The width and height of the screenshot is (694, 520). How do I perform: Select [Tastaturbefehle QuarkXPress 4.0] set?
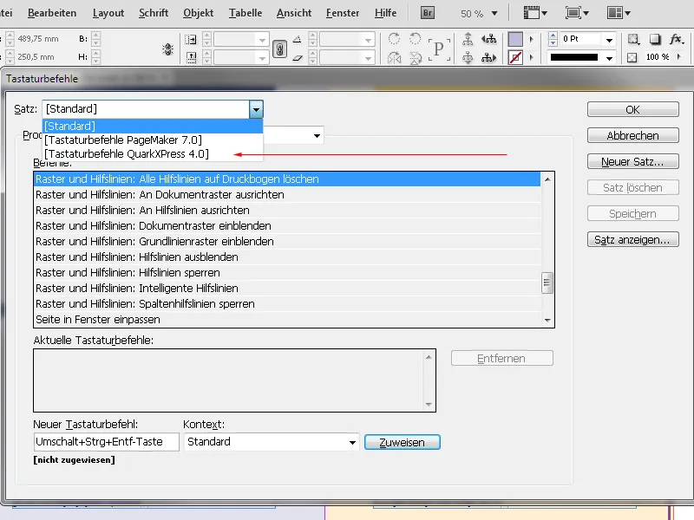tap(154, 154)
